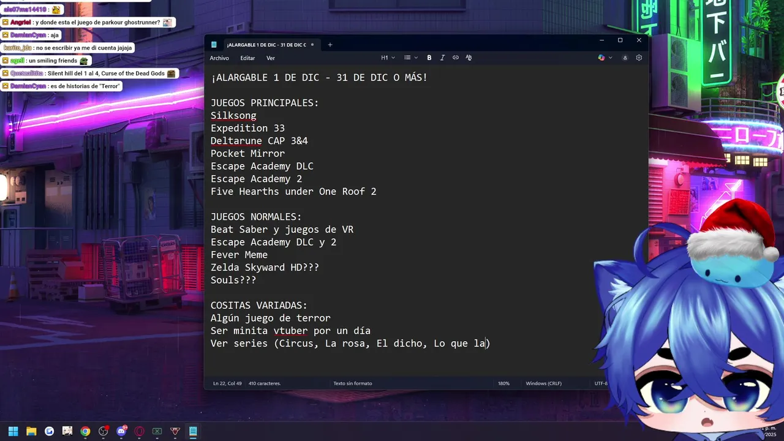This screenshot has height=441, width=784.
Task: Click the line Expedition 33
Action: point(247,129)
